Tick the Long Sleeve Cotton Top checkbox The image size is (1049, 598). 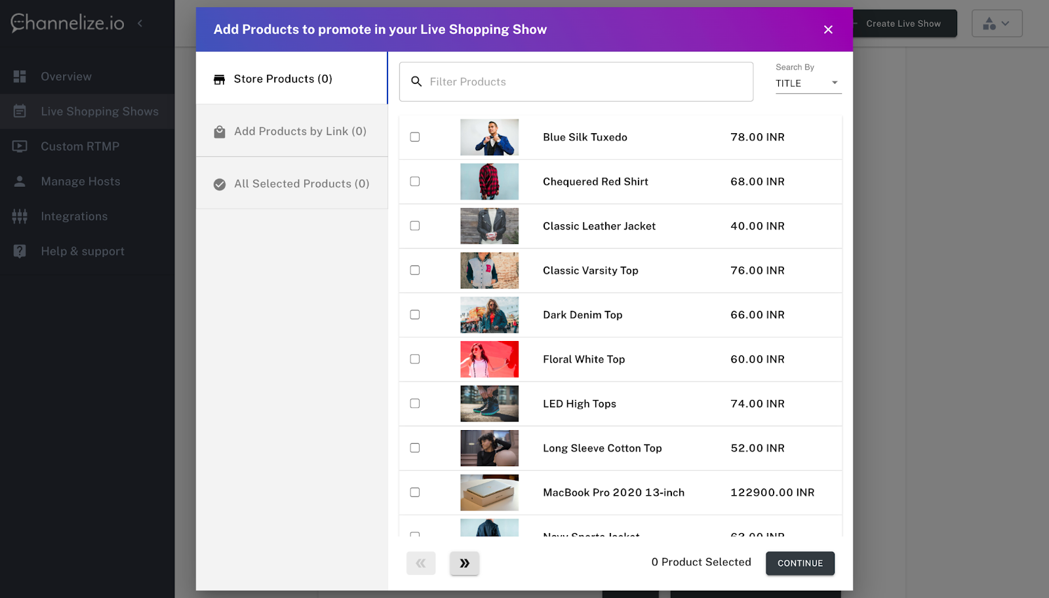(415, 448)
